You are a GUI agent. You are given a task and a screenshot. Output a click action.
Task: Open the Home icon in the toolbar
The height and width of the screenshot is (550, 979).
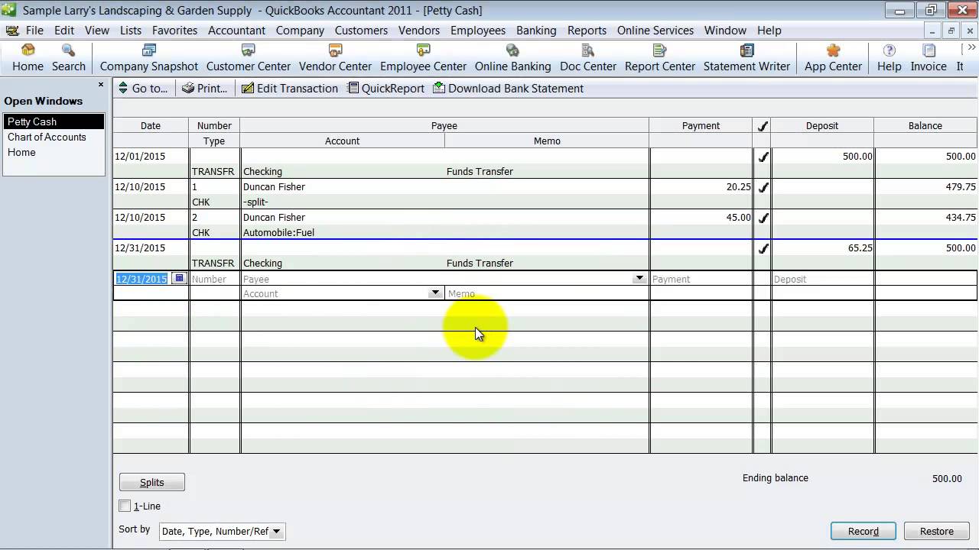click(28, 58)
